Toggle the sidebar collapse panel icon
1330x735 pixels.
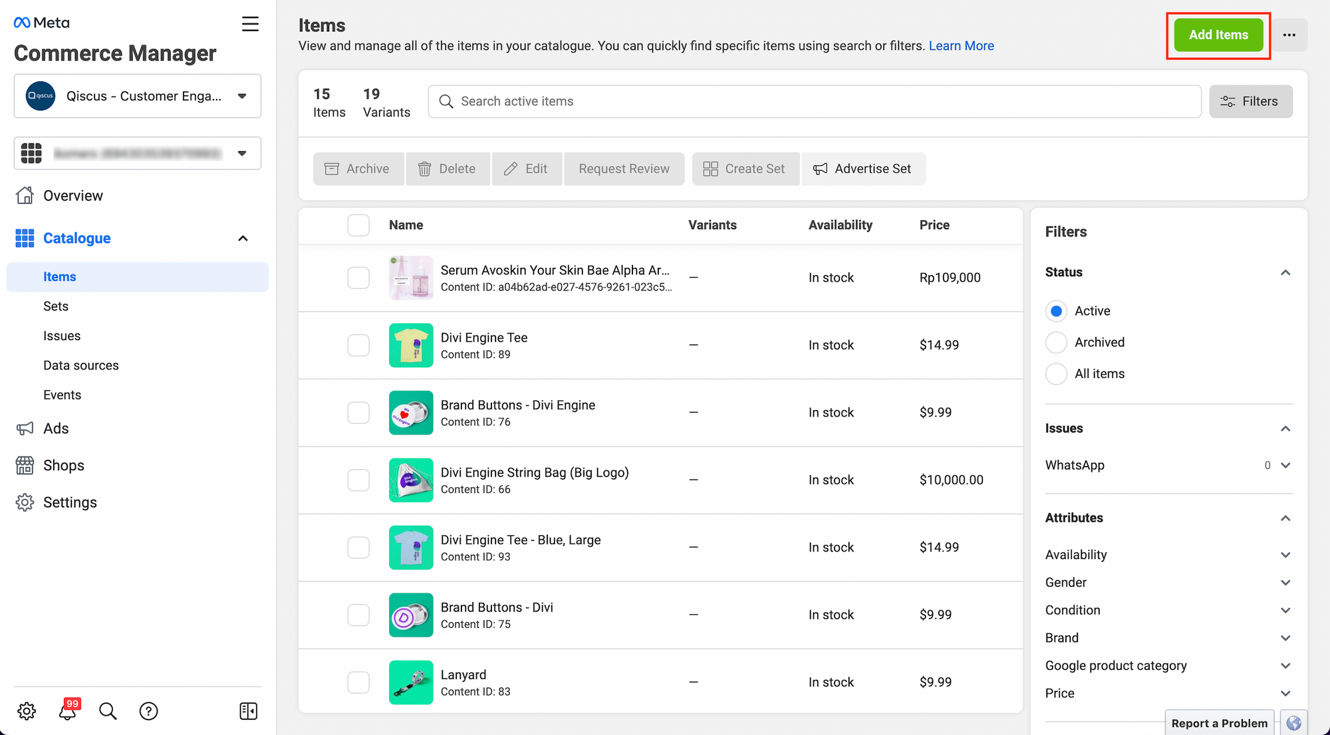point(248,711)
